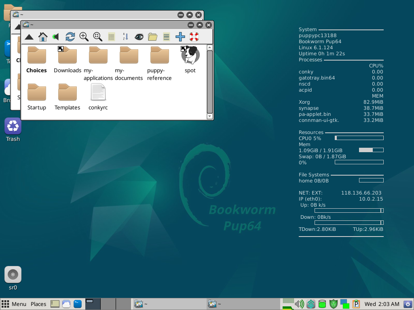Click the green cylinder storage tray icon
The height and width of the screenshot is (310, 414).
coord(322,304)
